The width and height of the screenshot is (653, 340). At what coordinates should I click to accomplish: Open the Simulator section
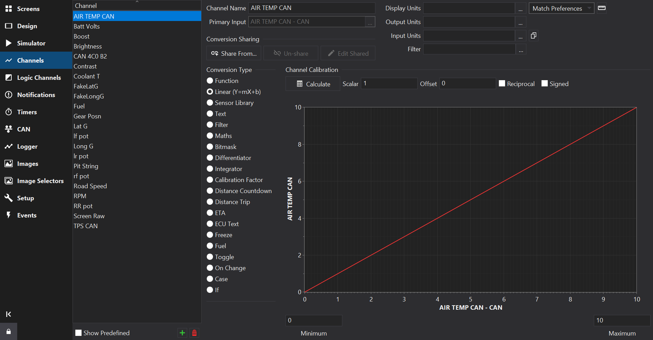pyautogui.click(x=31, y=43)
